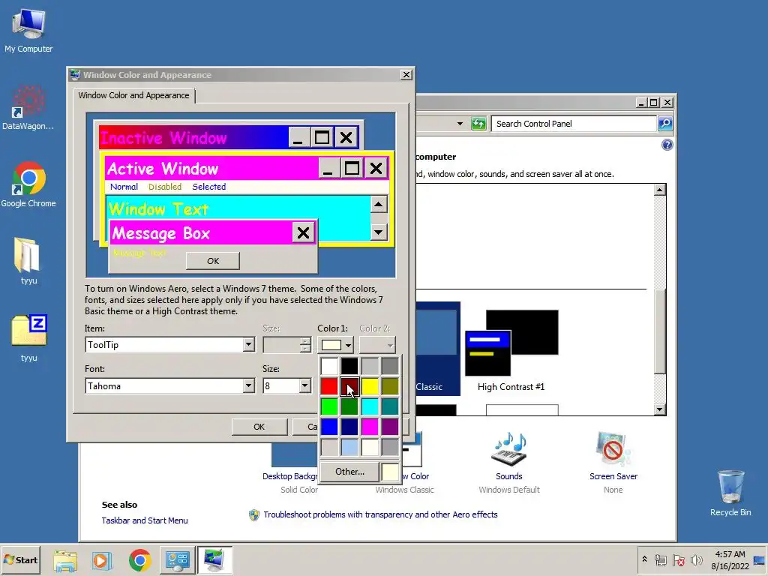This screenshot has width=768, height=576.
Task: Pick the yellow color swatch
Action: [370, 386]
